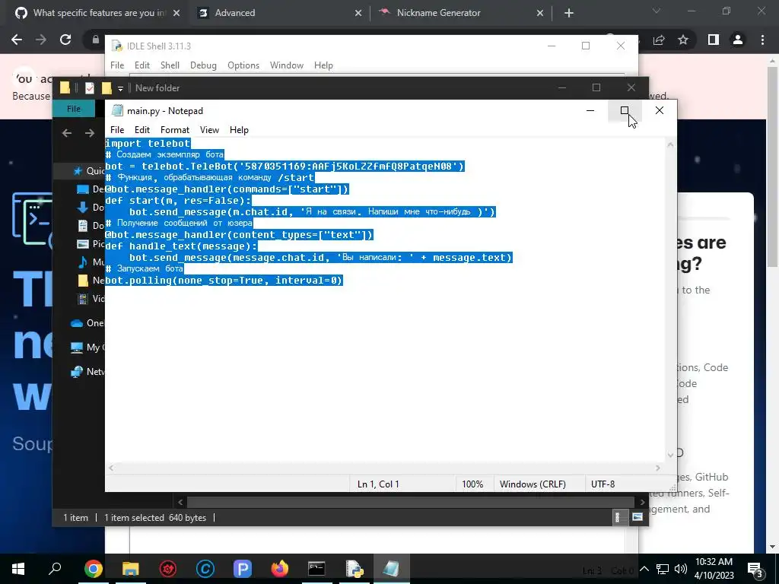This screenshot has height=584, width=779.
Task: Open the IDLE Shell Window menu
Action: (x=287, y=65)
